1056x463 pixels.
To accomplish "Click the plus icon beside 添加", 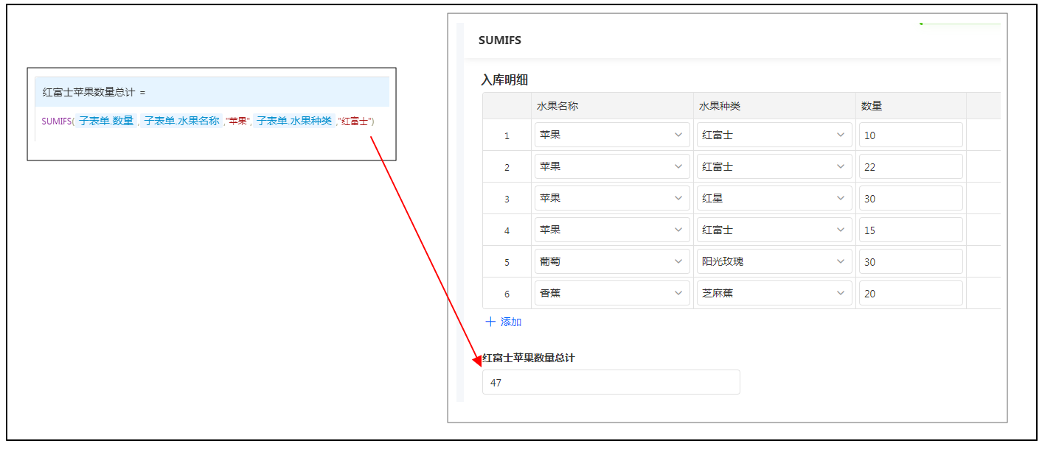I will click(491, 322).
